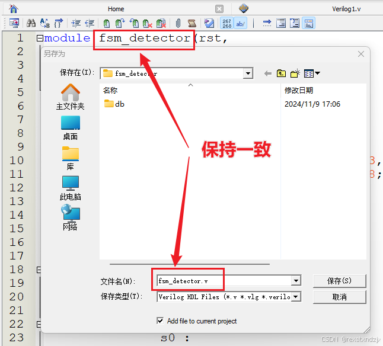Click the house icon on Home tab
The image size is (383, 346).
[14, 9]
